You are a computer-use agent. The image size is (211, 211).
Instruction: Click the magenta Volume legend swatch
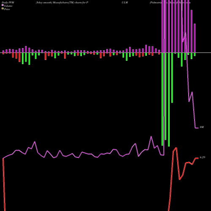(x=3, y=5)
